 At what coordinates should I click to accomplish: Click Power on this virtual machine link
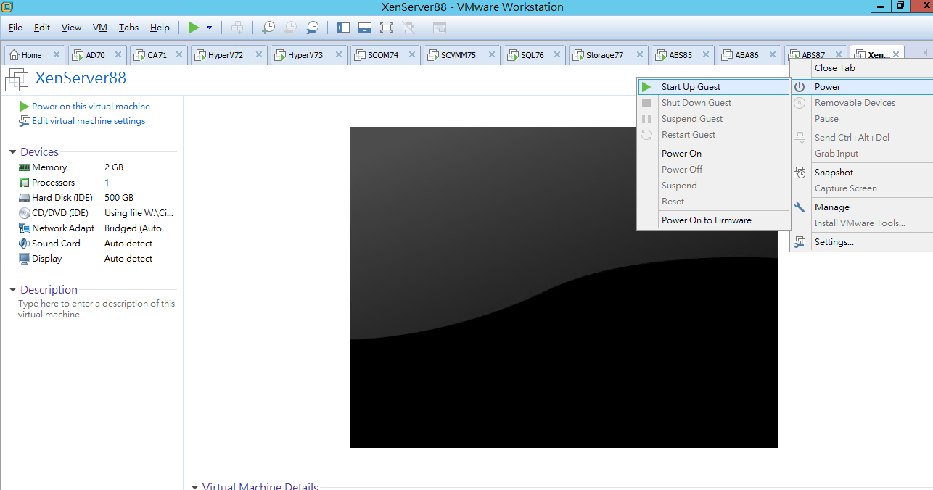(x=91, y=107)
